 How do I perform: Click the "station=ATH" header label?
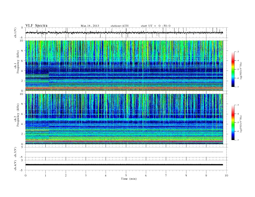119,26
